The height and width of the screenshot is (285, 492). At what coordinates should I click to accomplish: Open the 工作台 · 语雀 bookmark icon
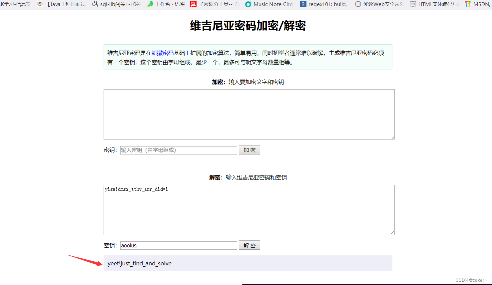pyautogui.click(x=150, y=4)
